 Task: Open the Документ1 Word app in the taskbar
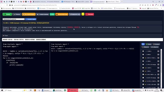click(47, 90)
